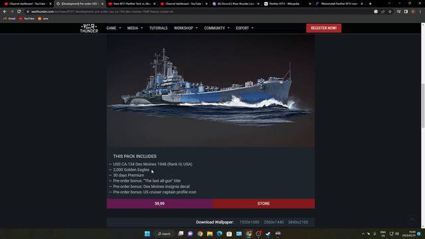Click the War Thunder logo
This screenshot has width=425, height=239.
coord(89,28)
